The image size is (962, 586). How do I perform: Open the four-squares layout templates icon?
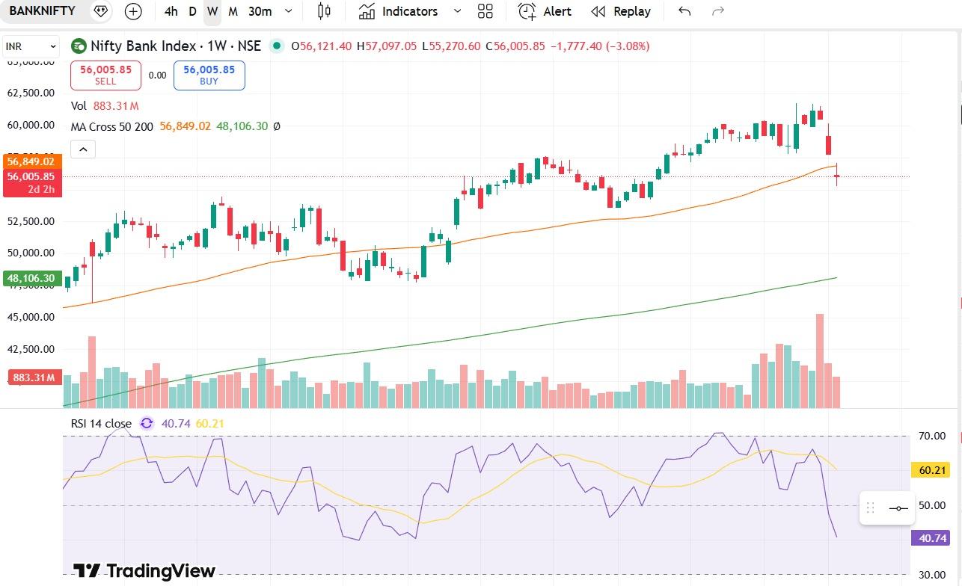coord(485,11)
